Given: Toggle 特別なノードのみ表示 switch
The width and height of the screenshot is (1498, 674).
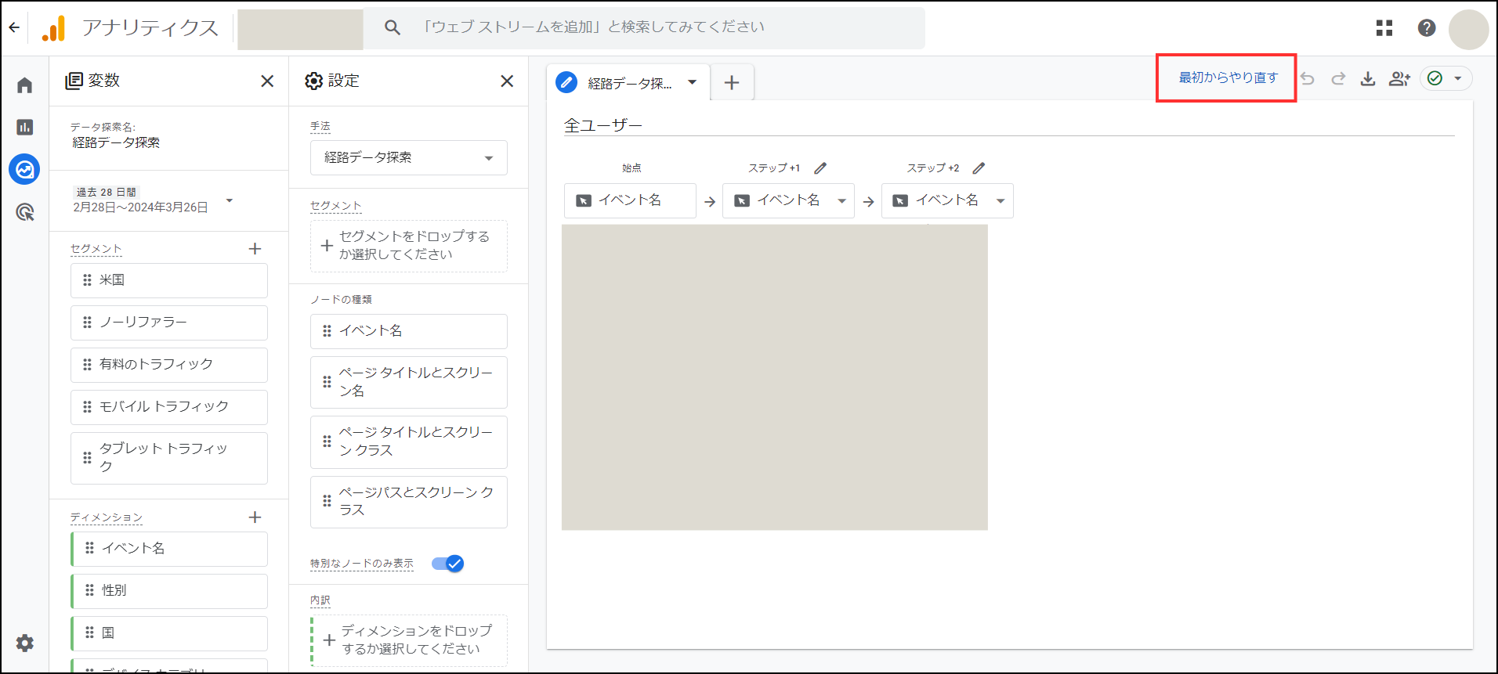Looking at the screenshot, I should tap(448, 564).
